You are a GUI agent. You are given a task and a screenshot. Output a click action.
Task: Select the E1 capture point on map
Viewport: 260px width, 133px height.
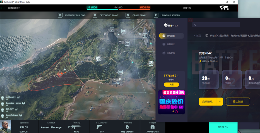pos(145,35)
